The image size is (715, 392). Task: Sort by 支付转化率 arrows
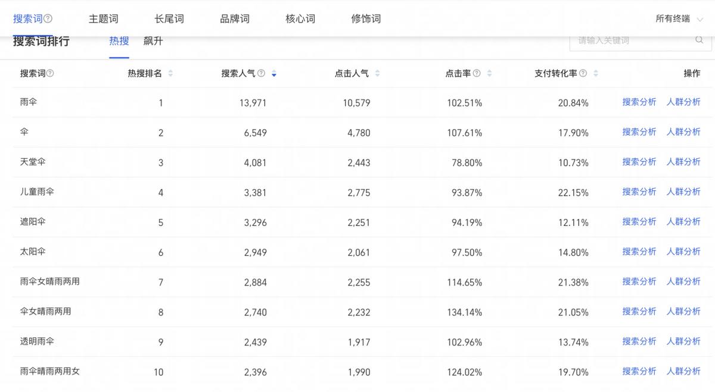click(595, 73)
